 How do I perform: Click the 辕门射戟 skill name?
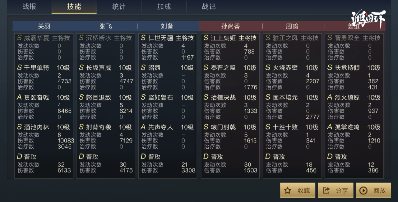[223, 127]
